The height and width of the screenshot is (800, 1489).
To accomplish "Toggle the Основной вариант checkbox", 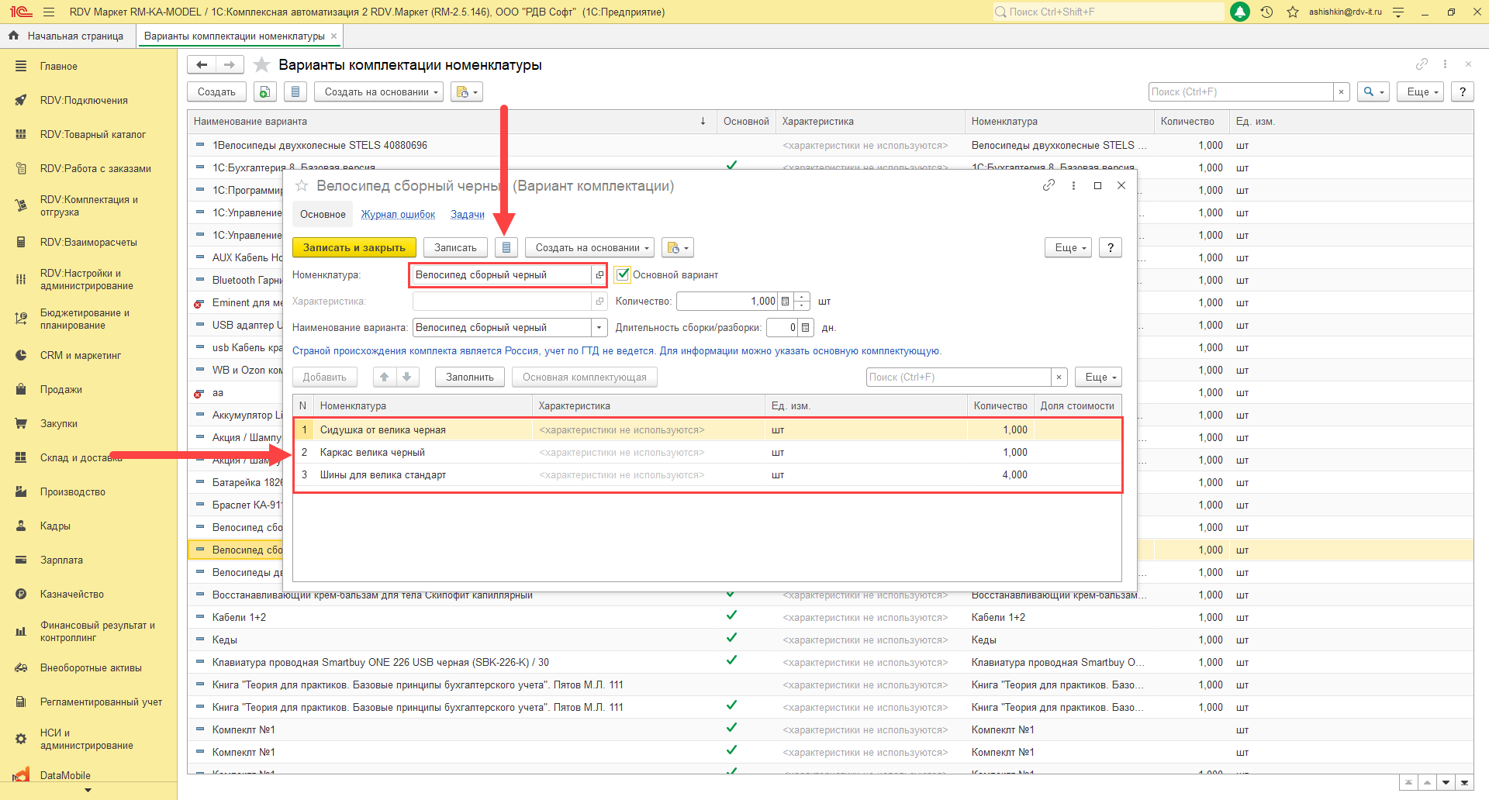I will (623, 275).
